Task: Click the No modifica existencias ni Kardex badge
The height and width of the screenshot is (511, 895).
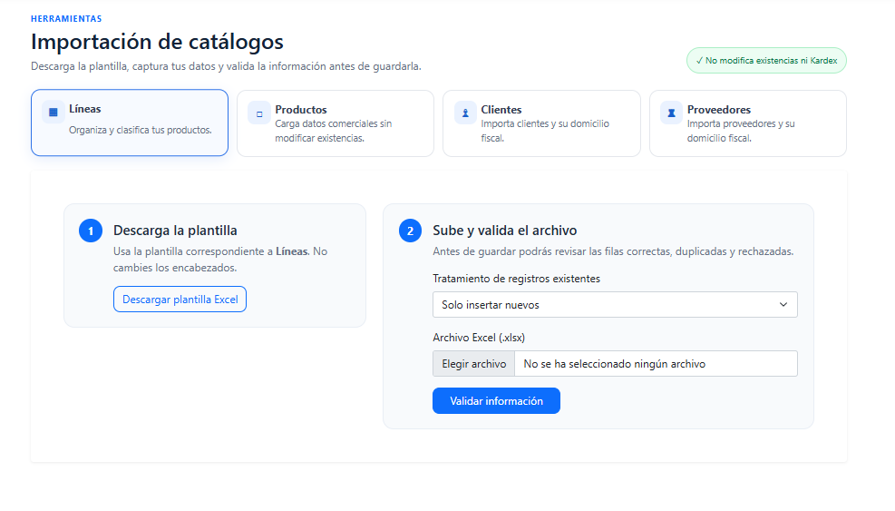Action: coord(766,61)
